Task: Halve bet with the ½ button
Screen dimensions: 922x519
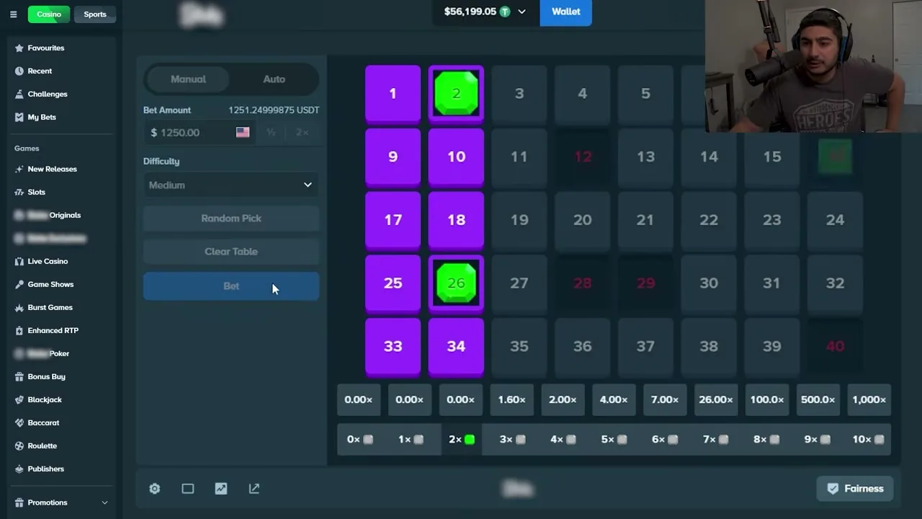Action: tap(272, 133)
